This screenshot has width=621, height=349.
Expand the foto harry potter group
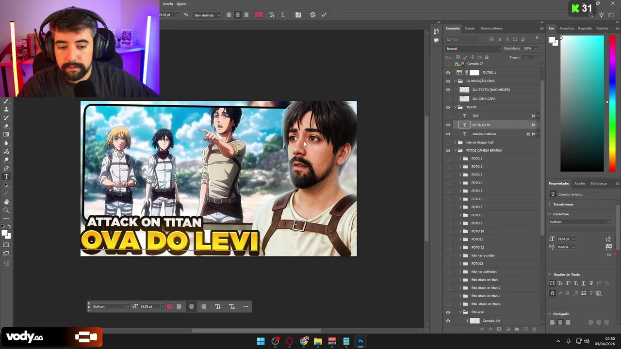pyautogui.click(x=460, y=255)
